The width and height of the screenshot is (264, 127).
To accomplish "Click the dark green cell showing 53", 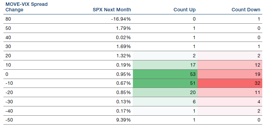I will coord(165,74).
